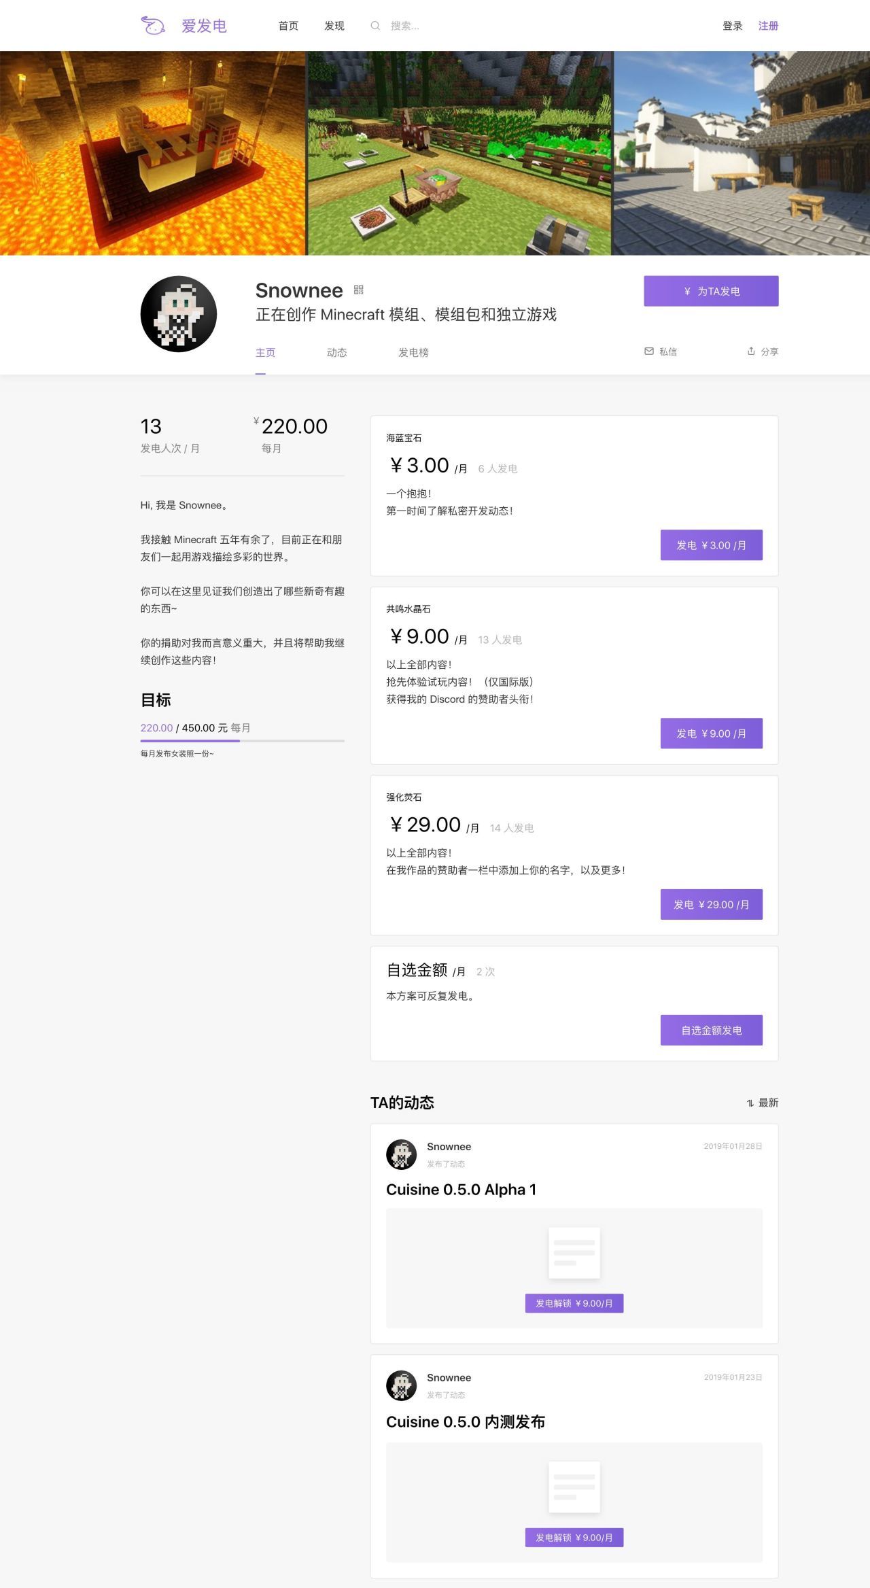Open avatar on Cuisine 0.5.0 内测发布 post
This screenshot has height=1588, width=870.
click(401, 1385)
